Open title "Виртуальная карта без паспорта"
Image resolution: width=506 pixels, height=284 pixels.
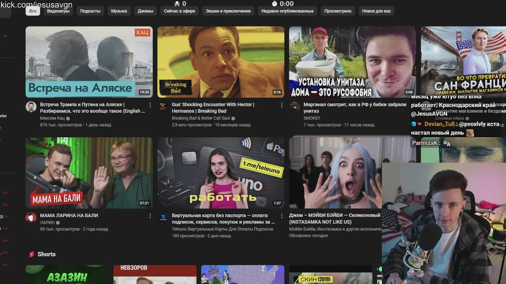223,219
